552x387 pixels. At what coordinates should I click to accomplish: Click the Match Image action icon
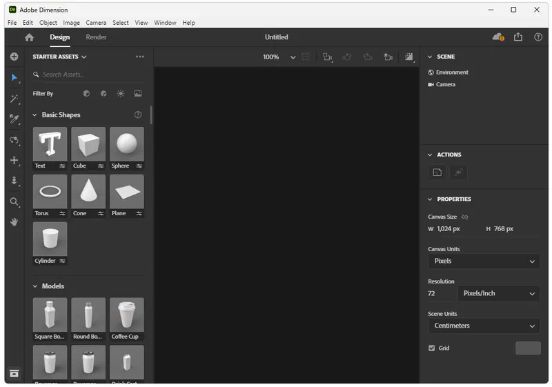[437, 172]
